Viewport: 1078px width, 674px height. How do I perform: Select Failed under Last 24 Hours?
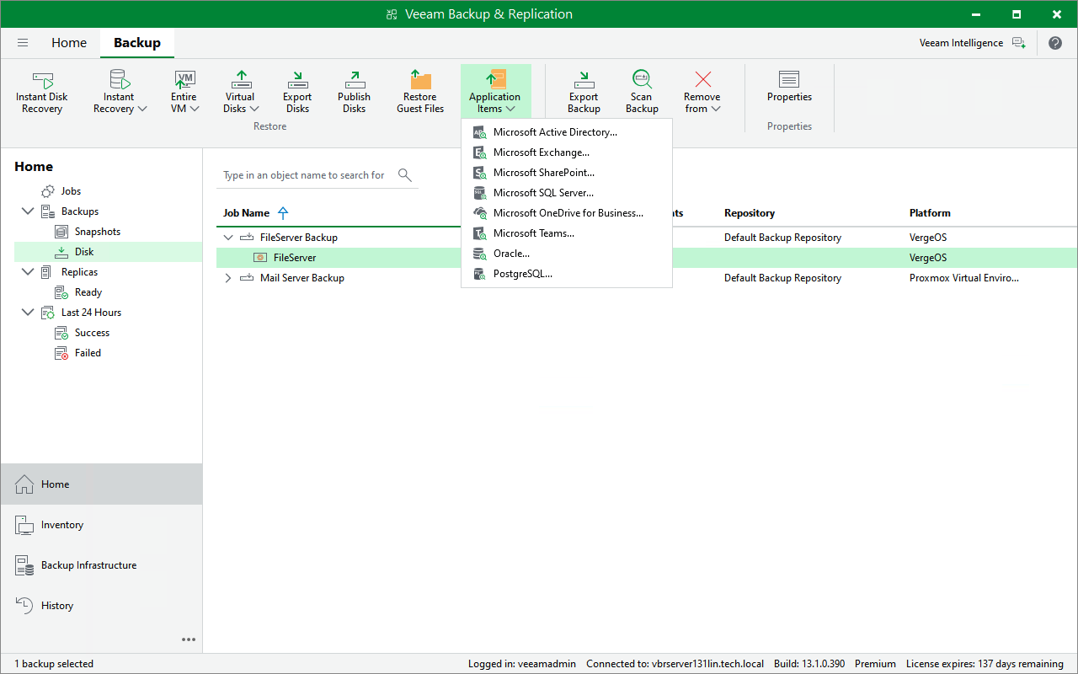[88, 353]
